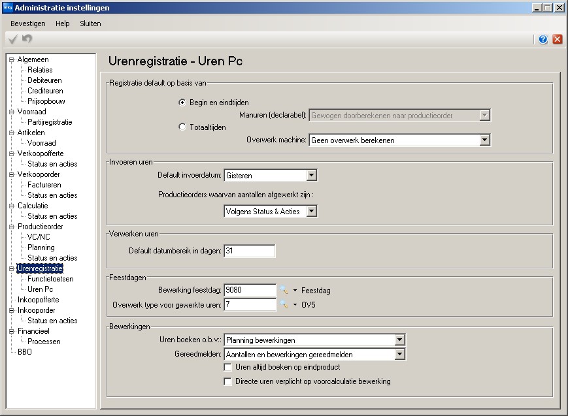Image resolution: width=568 pixels, height=416 pixels.
Task: Select Factureren in the tree
Action: 44,185
